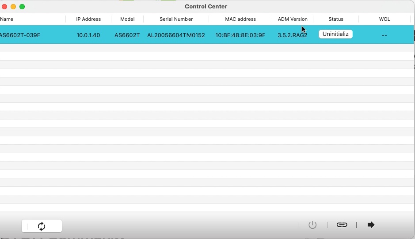Click the Status column header
415x239 pixels.
tap(336, 19)
